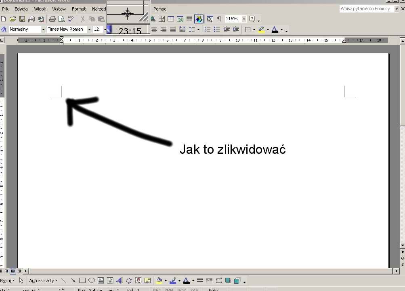Apply fill color paint bucket
405x291 pixels.
click(x=159, y=281)
